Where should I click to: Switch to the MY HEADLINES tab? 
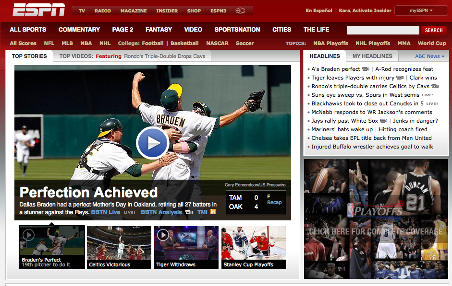pyautogui.click(x=372, y=56)
